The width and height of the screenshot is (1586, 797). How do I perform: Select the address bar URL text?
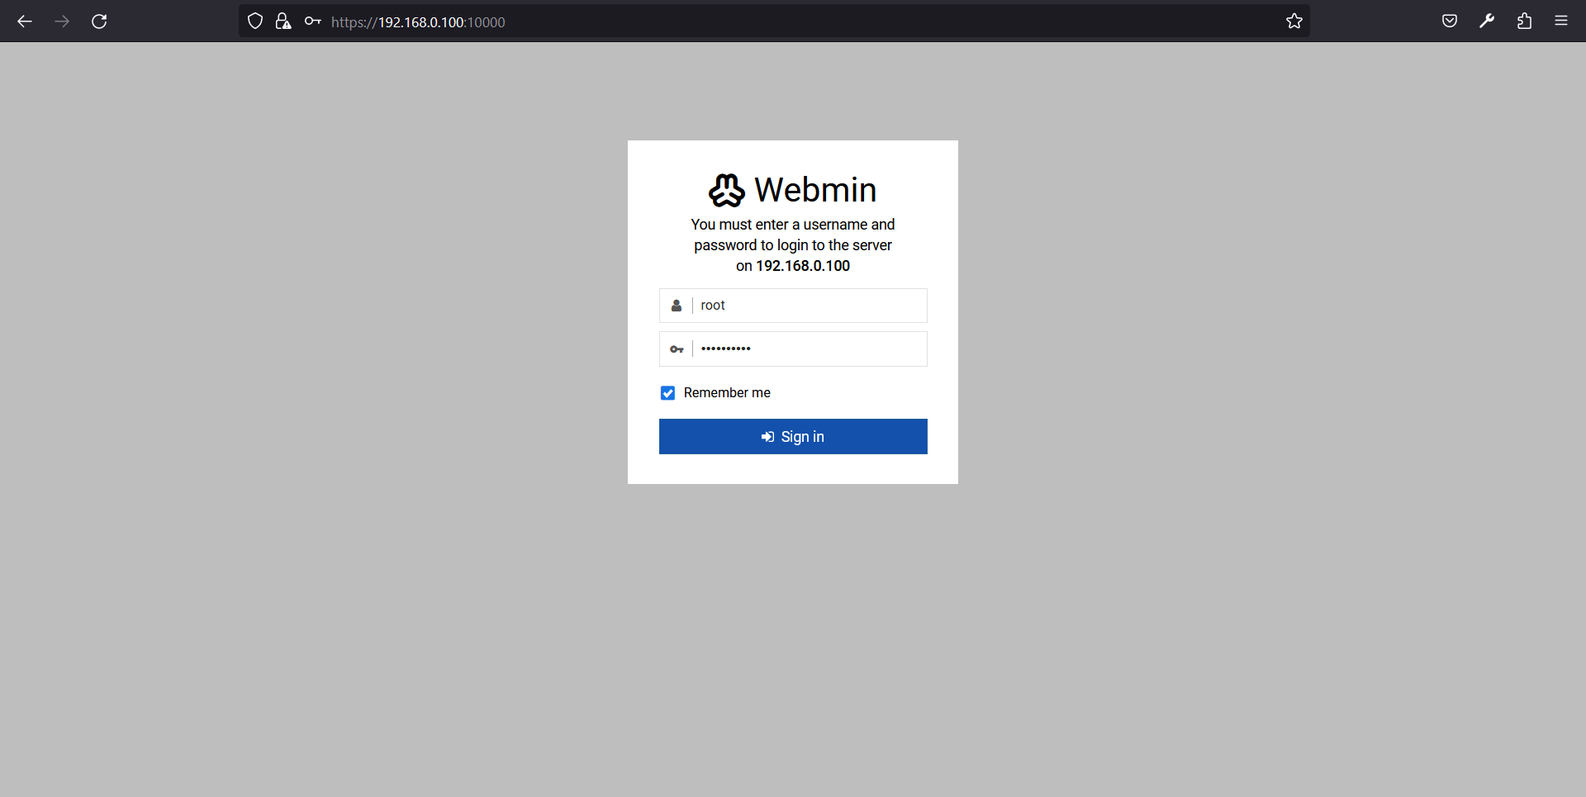418,22
